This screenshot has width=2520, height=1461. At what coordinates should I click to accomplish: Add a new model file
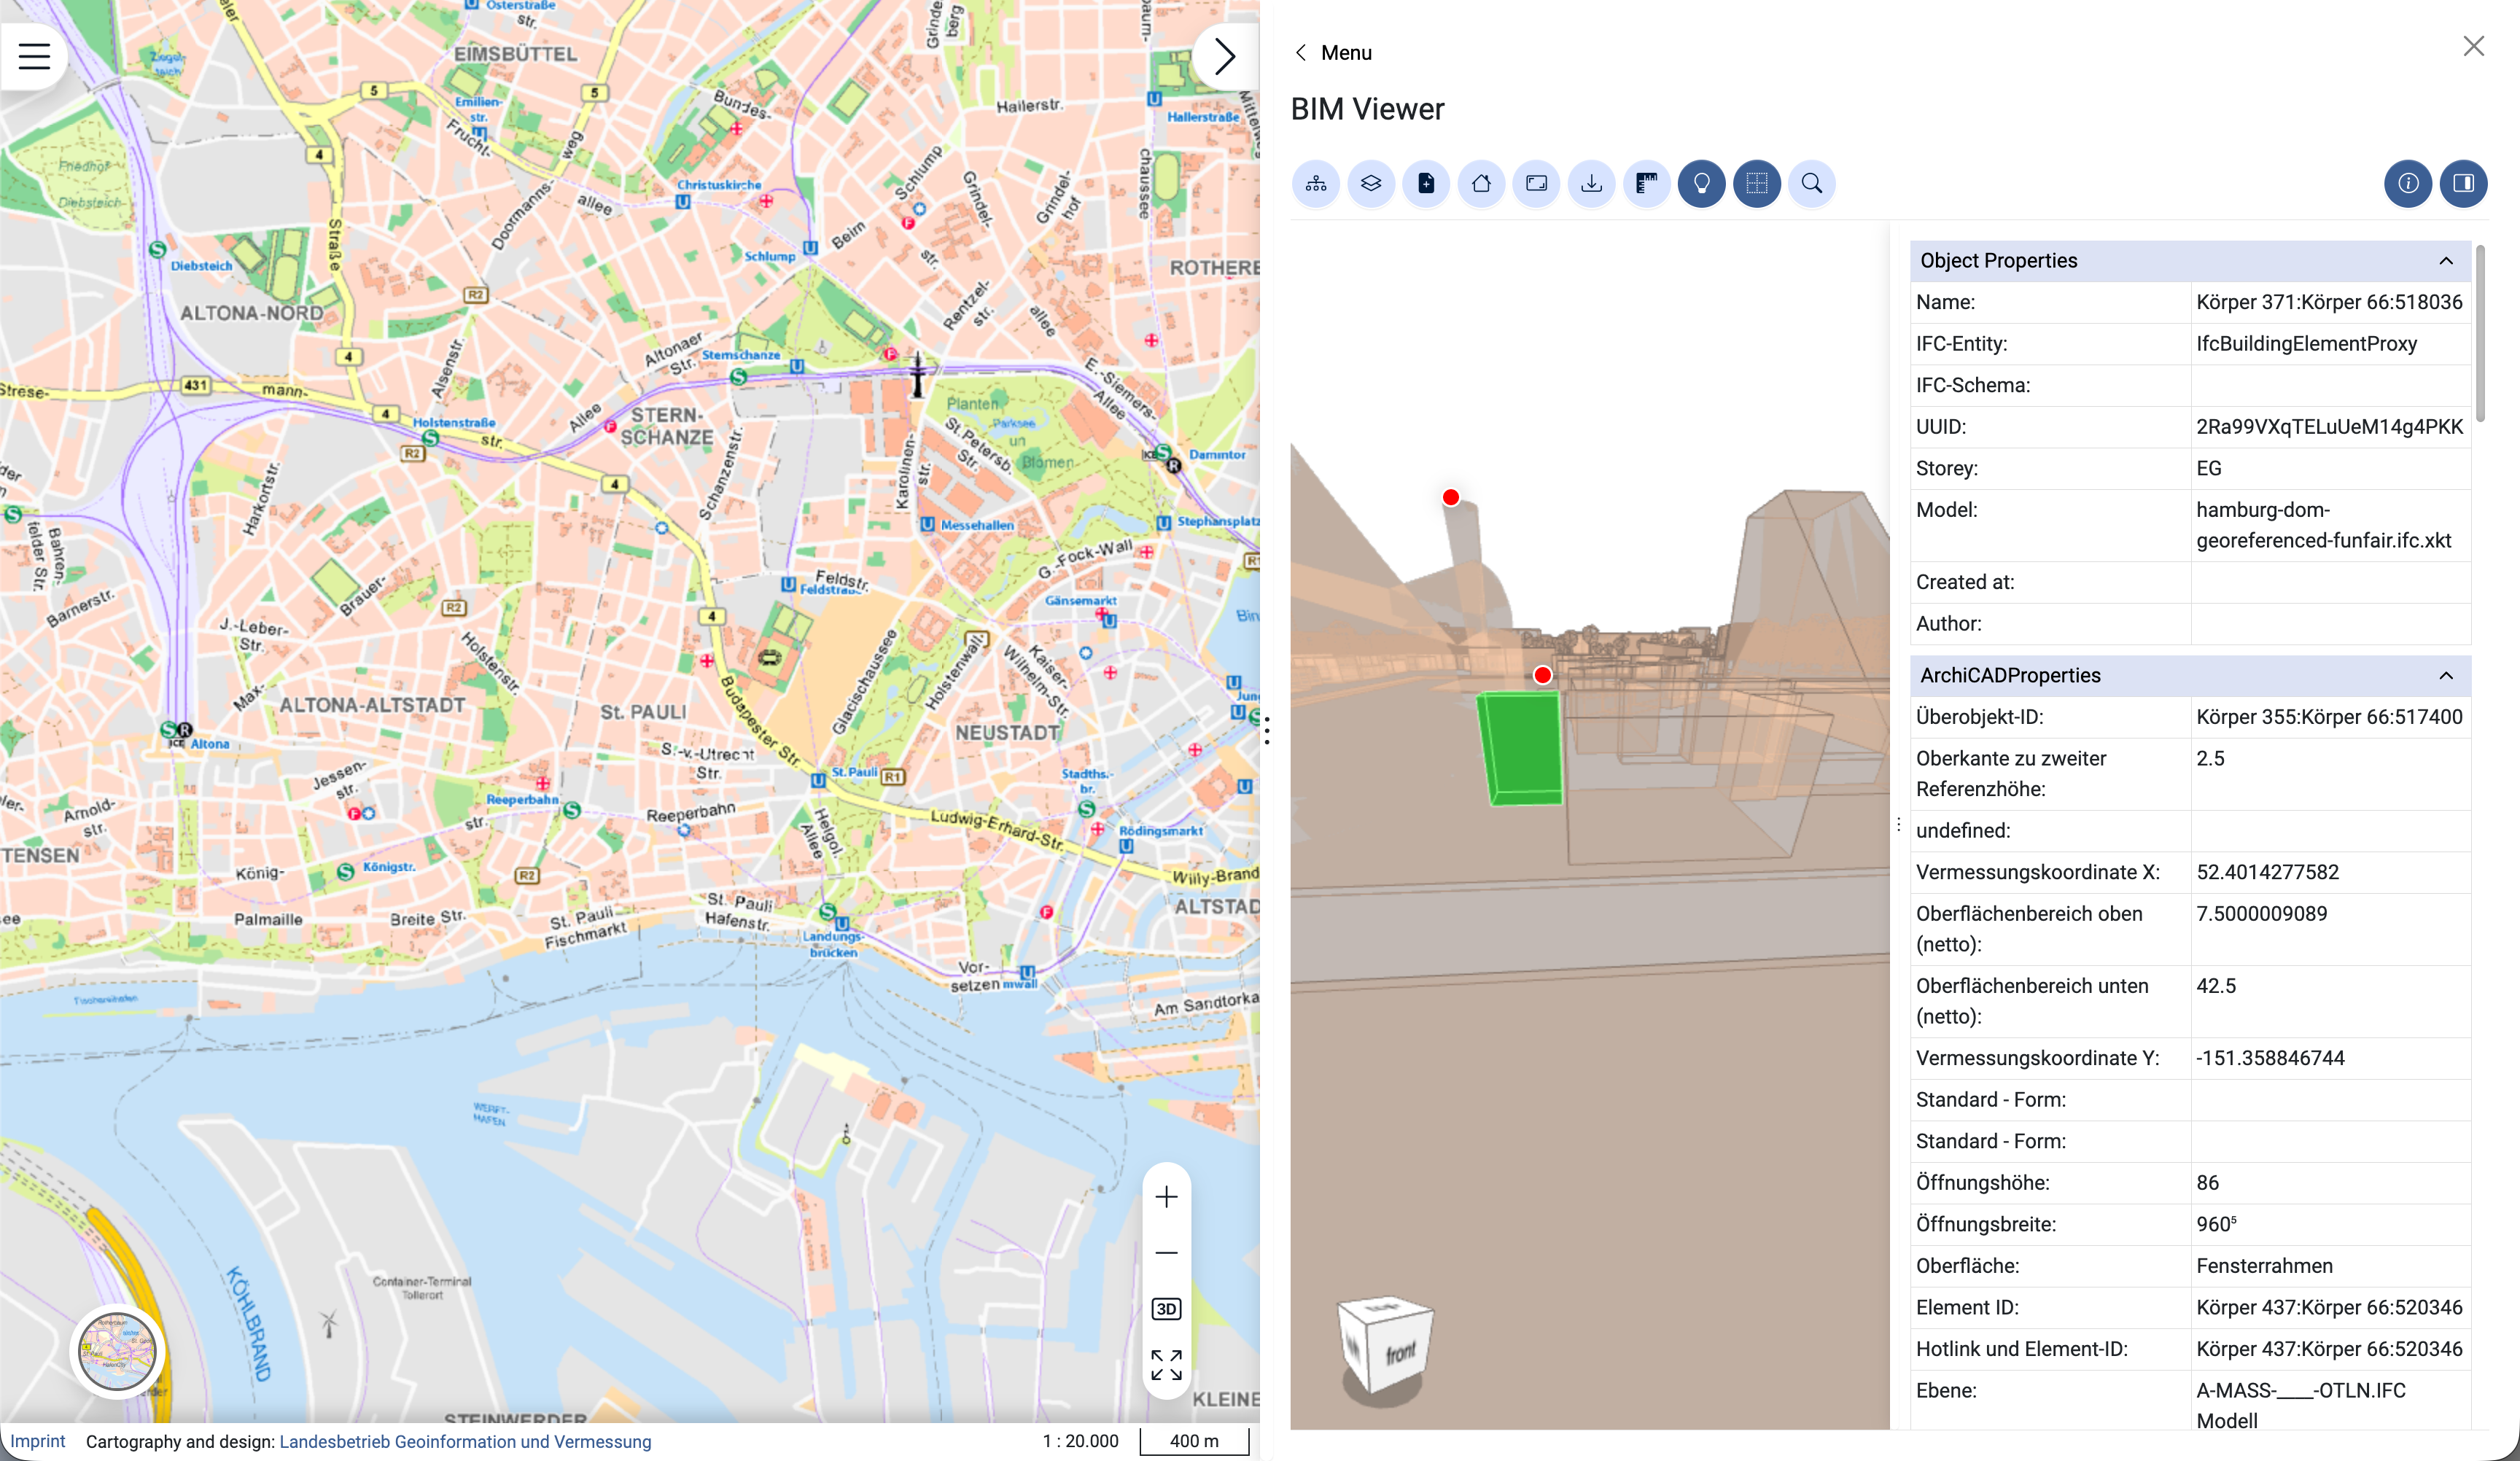[1426, 184]
